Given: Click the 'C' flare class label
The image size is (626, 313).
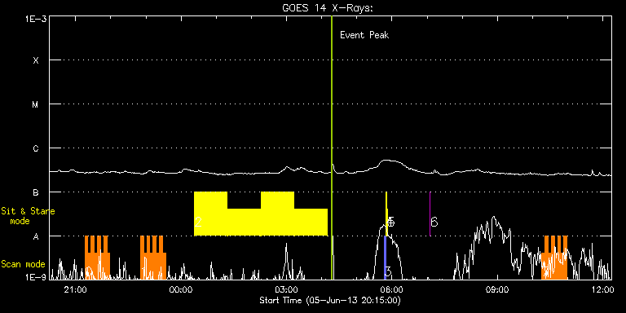Looking at the screenshot, I should (x=36, y=148).
